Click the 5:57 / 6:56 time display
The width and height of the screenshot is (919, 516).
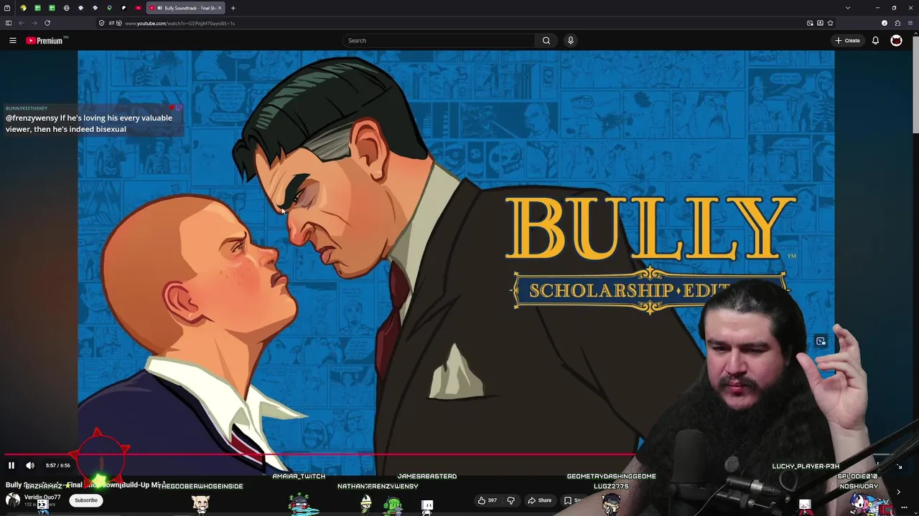[x=57, y=465]
